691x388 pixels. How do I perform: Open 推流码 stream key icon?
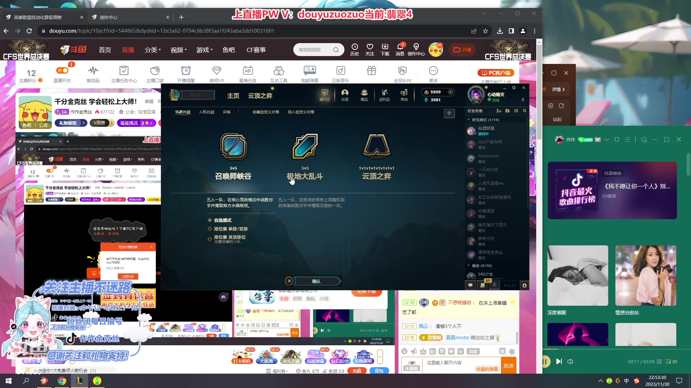[x=93, y=74]
